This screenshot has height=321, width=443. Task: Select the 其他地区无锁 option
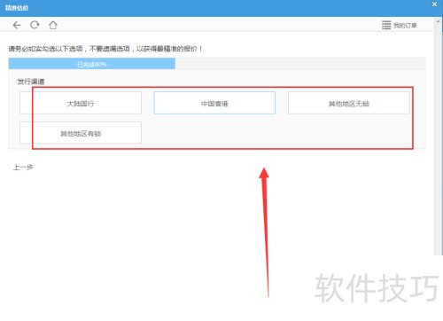click(x=349, y=103)
